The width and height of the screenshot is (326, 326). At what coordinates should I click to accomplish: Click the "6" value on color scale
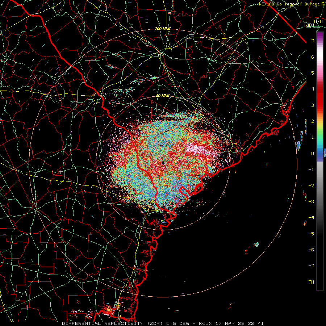tap(313, 57)
